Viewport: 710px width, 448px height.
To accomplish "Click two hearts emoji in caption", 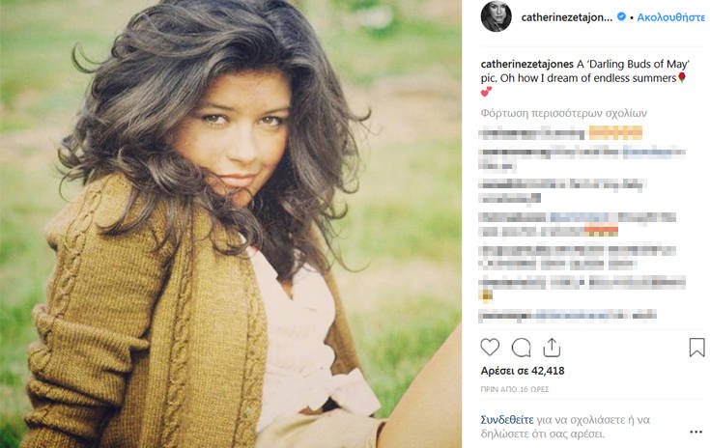I will tap(486, 92).
